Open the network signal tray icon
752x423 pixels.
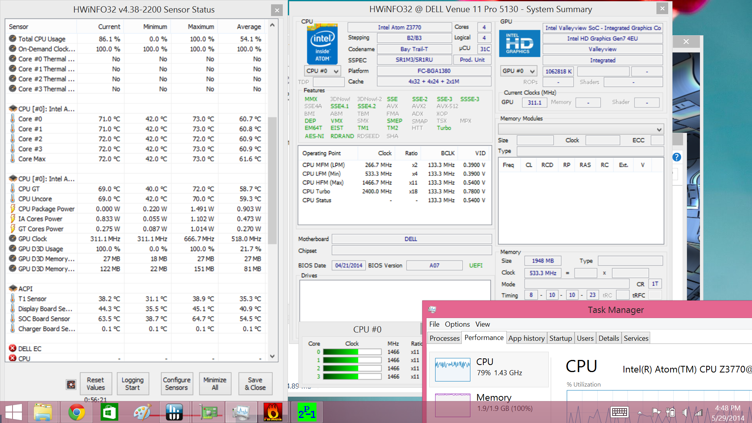(x=698, y=412)
